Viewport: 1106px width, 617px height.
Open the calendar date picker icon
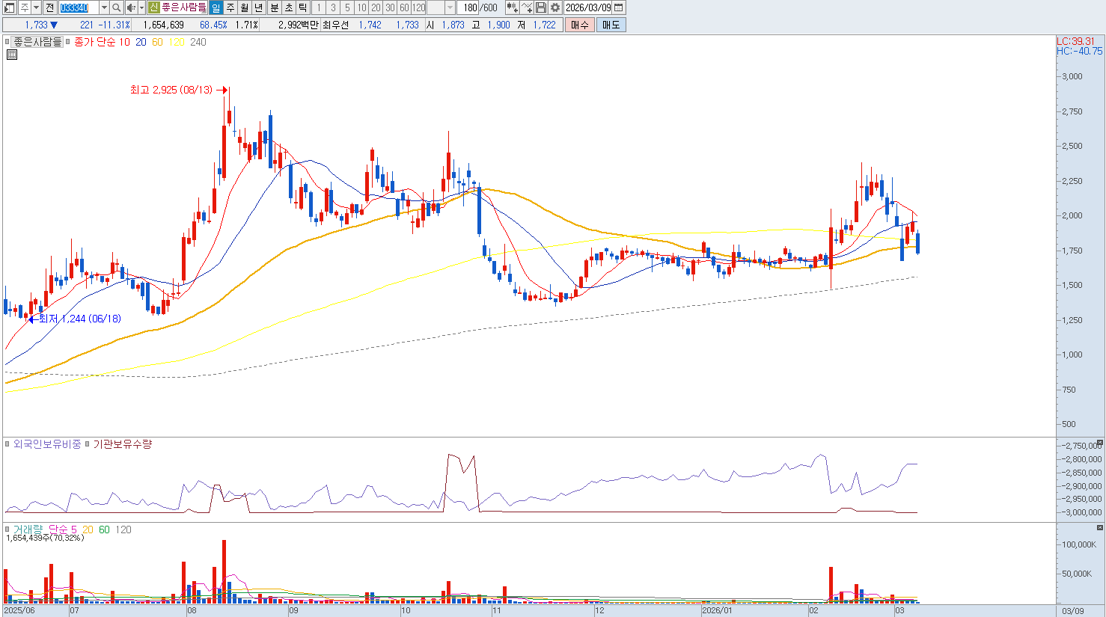(619, 7)
